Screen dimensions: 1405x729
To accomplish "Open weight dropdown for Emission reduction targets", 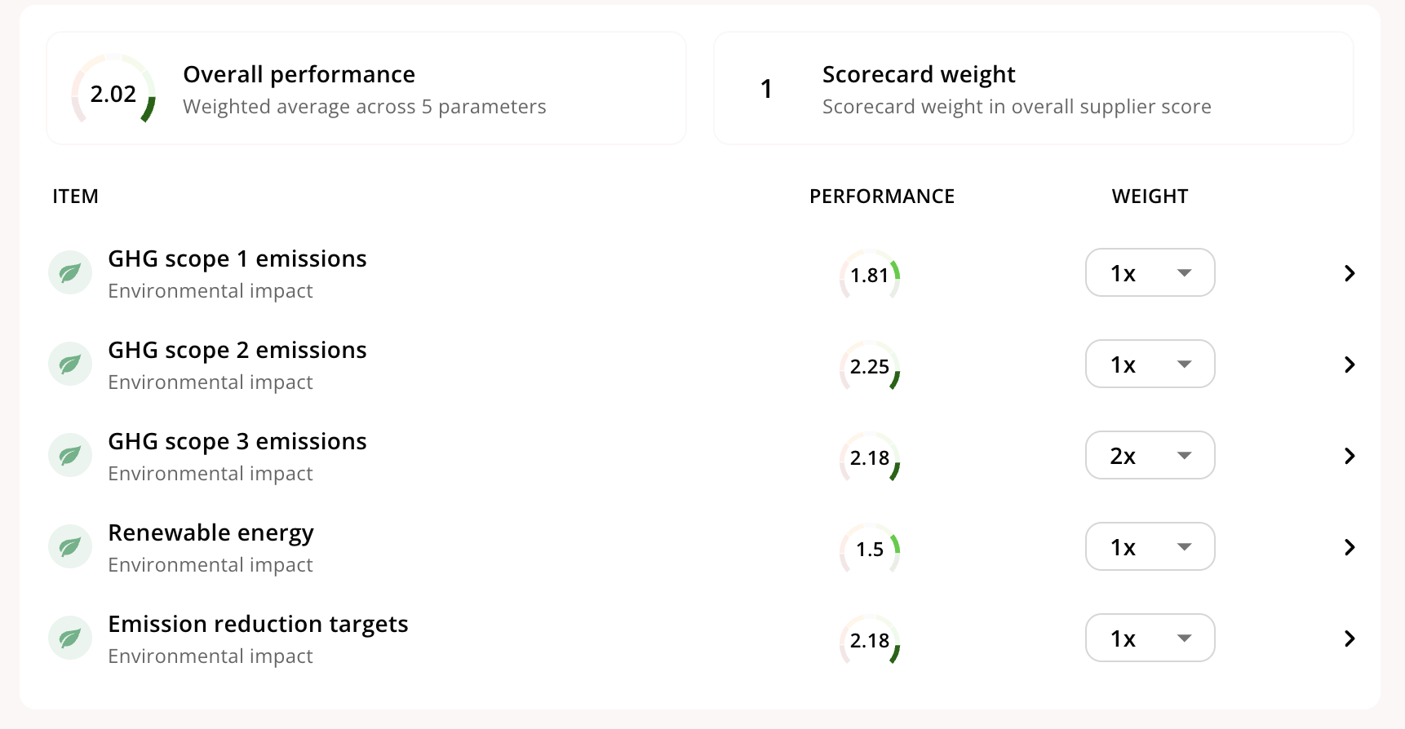I will click(1150, 638).
